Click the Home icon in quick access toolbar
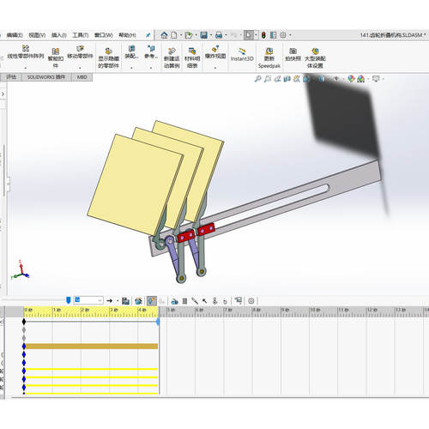The width and height of the screenshot is (429, 429). tap(164, 35)
